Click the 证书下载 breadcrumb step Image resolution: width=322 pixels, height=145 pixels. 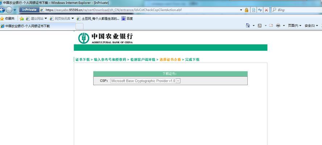83,59
